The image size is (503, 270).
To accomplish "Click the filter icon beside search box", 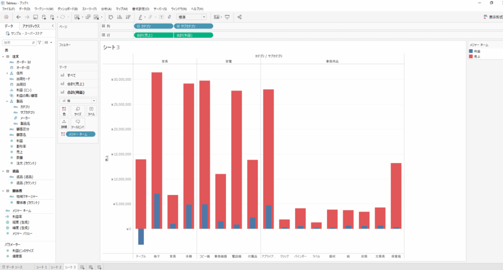I will pyautogui.click(x=40, y=43).
